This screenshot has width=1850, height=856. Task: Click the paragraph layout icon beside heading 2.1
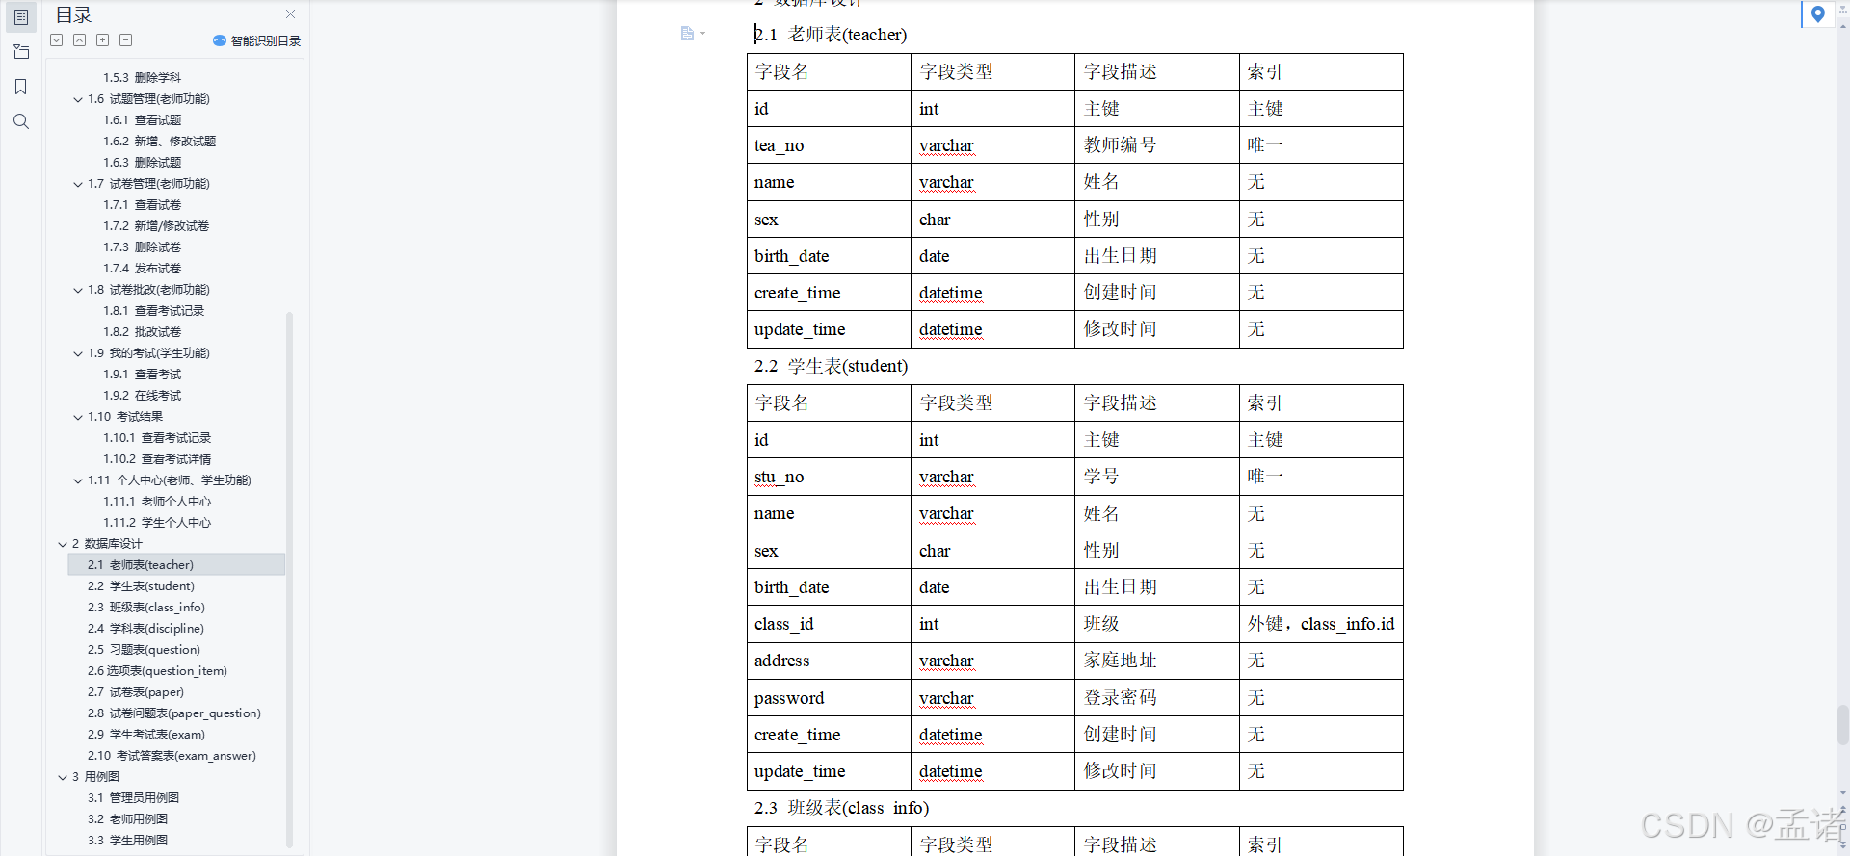688,34
